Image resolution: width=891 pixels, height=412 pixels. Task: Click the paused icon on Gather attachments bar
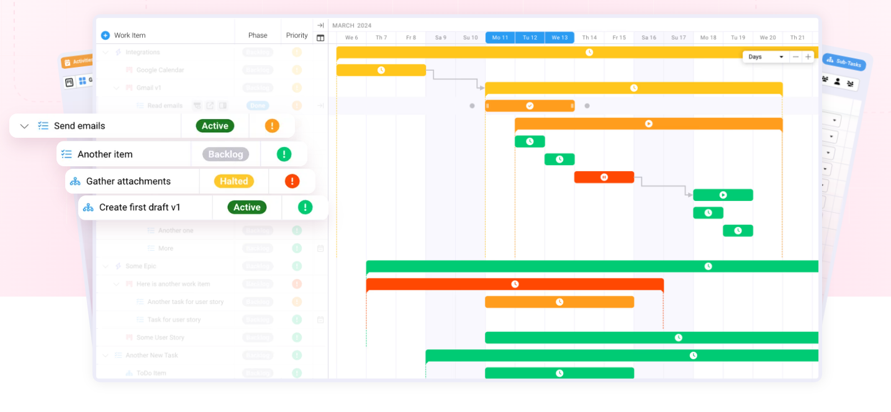tap(604, 177)
